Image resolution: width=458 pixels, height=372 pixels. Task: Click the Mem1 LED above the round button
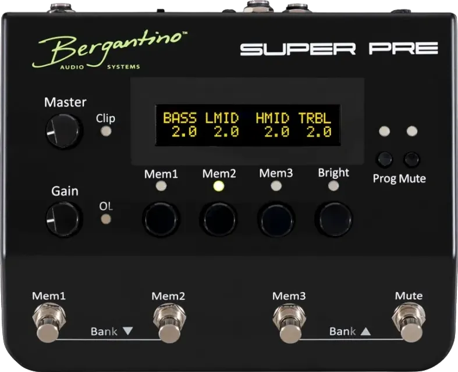pyautogui.click(x=161, y=186)
